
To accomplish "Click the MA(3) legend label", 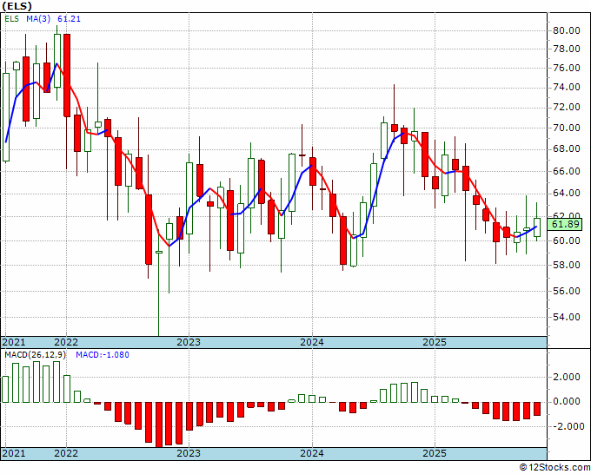I will (38, 19).
